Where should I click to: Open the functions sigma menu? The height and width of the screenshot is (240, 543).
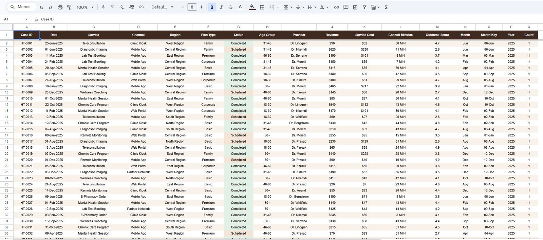tap(386, 7)
